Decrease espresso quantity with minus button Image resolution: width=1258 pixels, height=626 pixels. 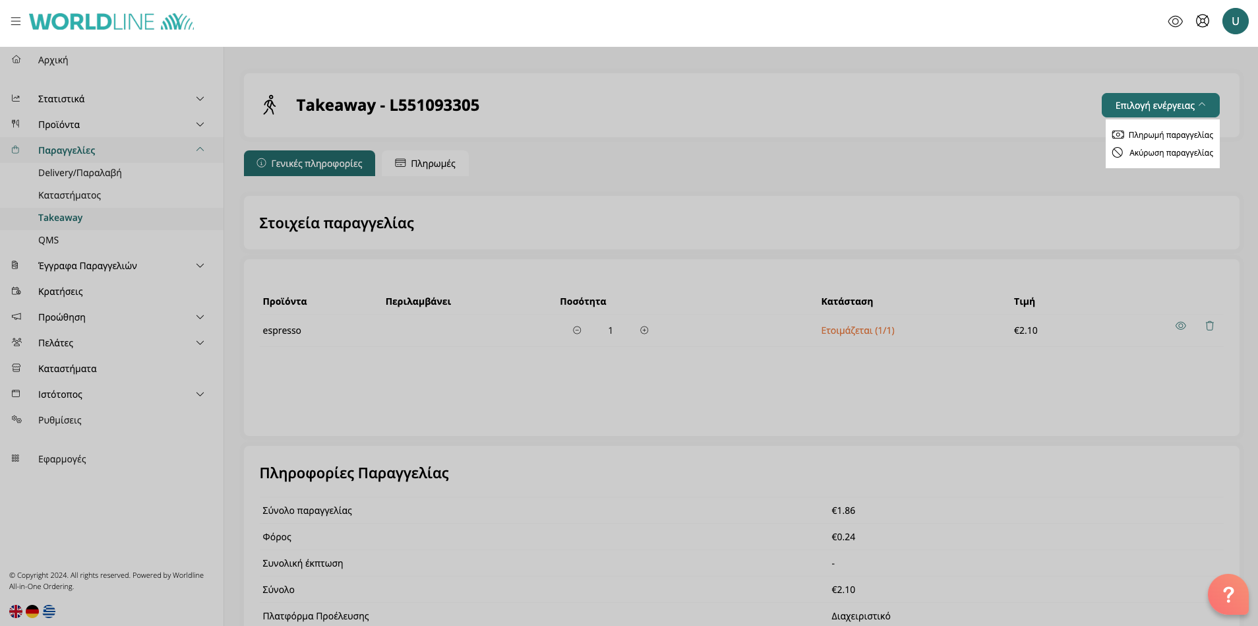577,330
